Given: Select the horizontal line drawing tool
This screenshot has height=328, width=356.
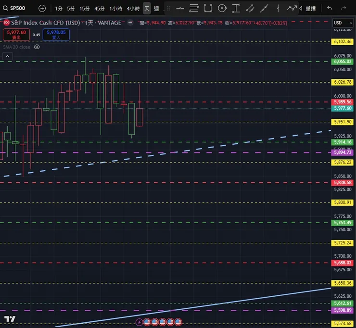Looking at the screenshot, I should [180, 8].
